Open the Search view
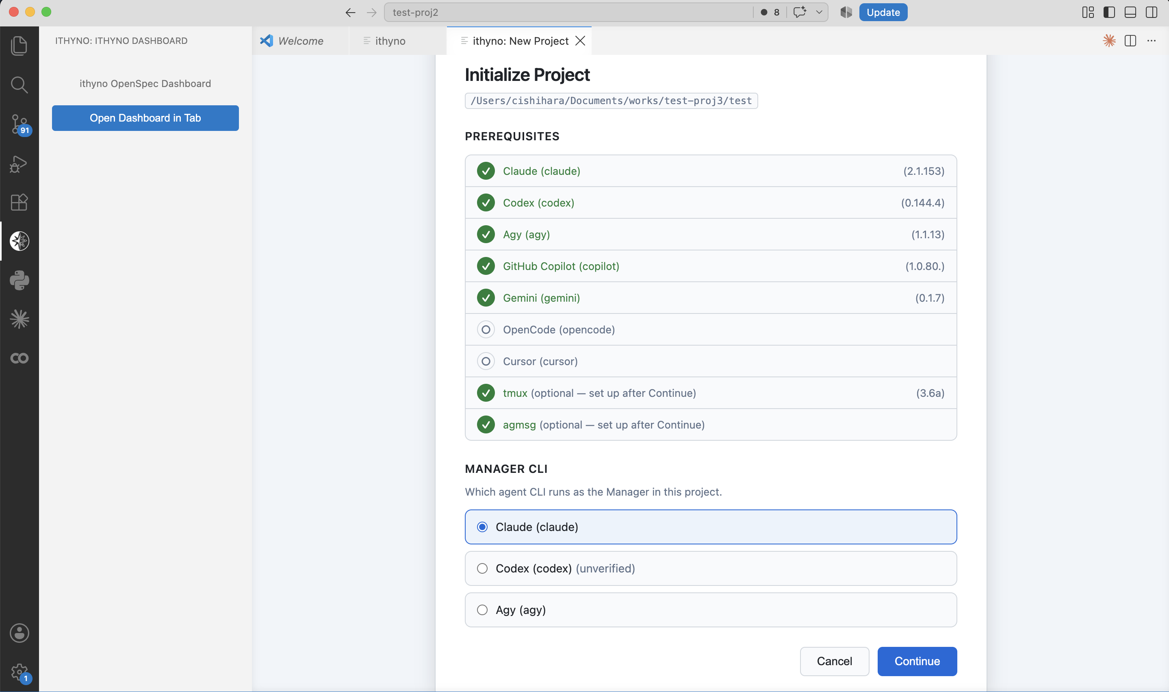This screenshot has height=692, width=1169. (x=19, y=85)
